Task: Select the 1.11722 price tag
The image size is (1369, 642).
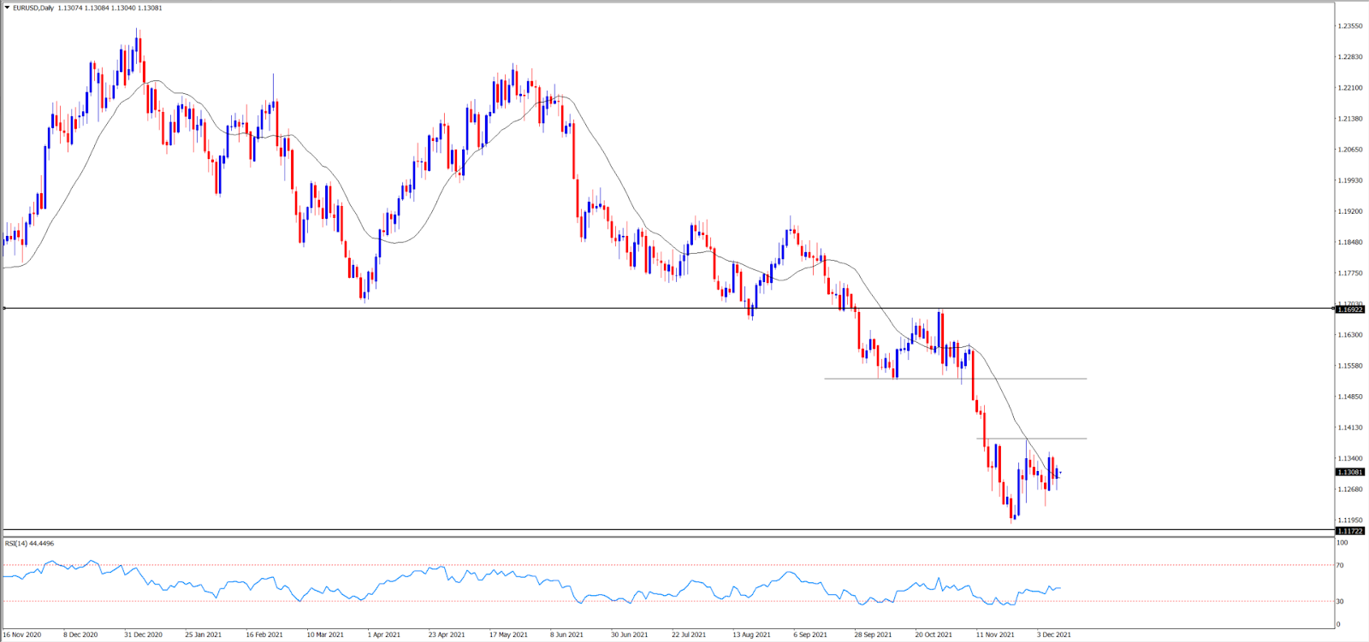Action: pyautogui.click(x=1350, y=531)
